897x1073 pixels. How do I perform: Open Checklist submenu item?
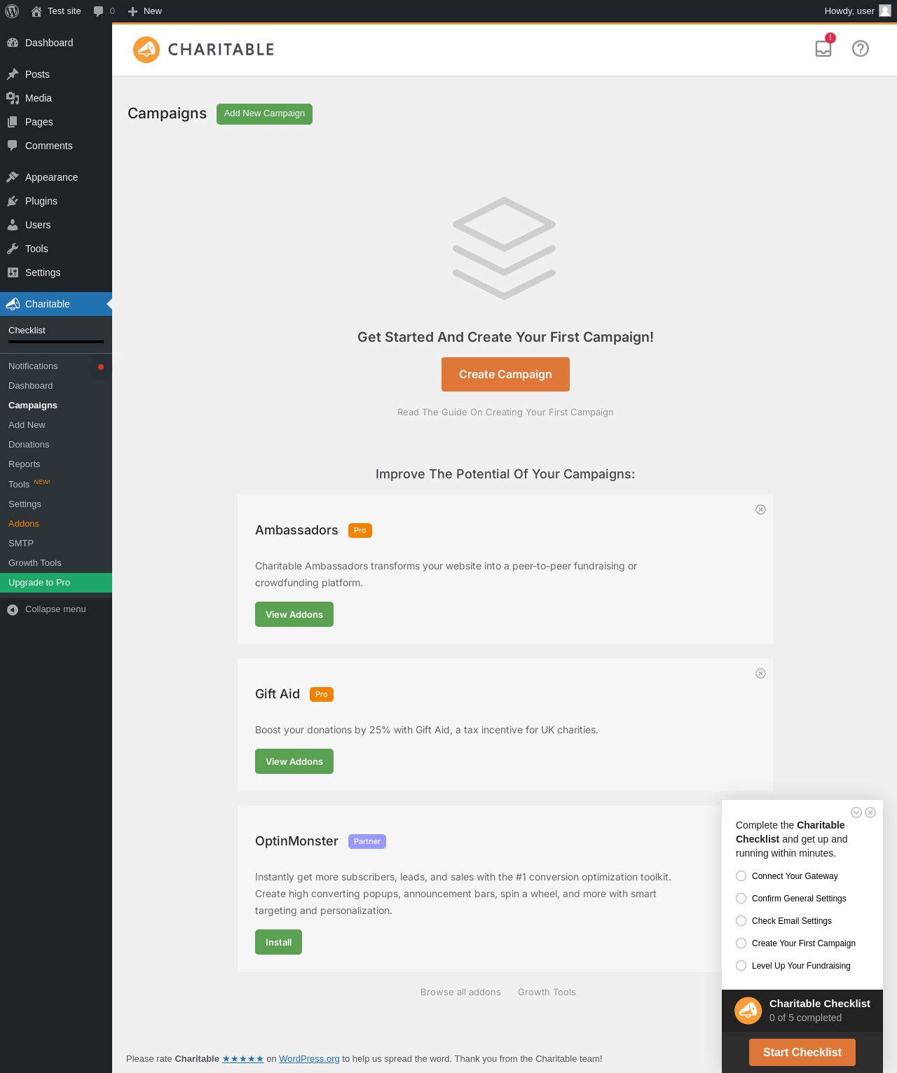point(27,331)
